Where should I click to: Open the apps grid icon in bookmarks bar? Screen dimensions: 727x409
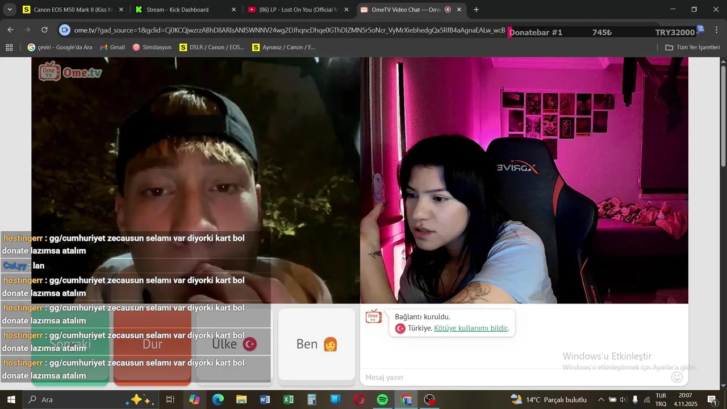(9, 47)
